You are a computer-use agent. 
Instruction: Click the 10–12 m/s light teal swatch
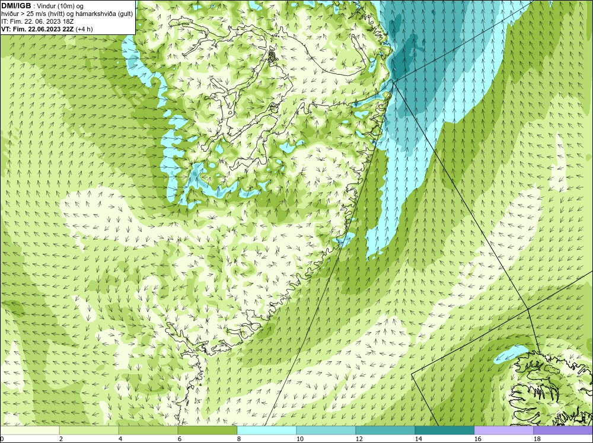pos(326,431)
